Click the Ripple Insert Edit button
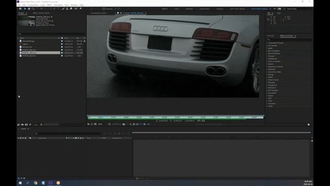The height and width of the screenshot is (186, 330). click(x=199, y=121)
